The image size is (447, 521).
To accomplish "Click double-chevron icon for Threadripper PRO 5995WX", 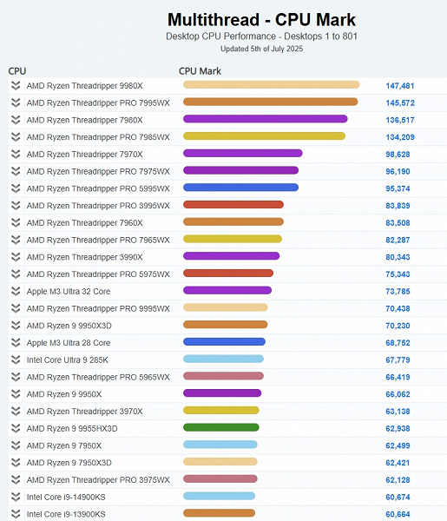I will [x=16, y=188].
